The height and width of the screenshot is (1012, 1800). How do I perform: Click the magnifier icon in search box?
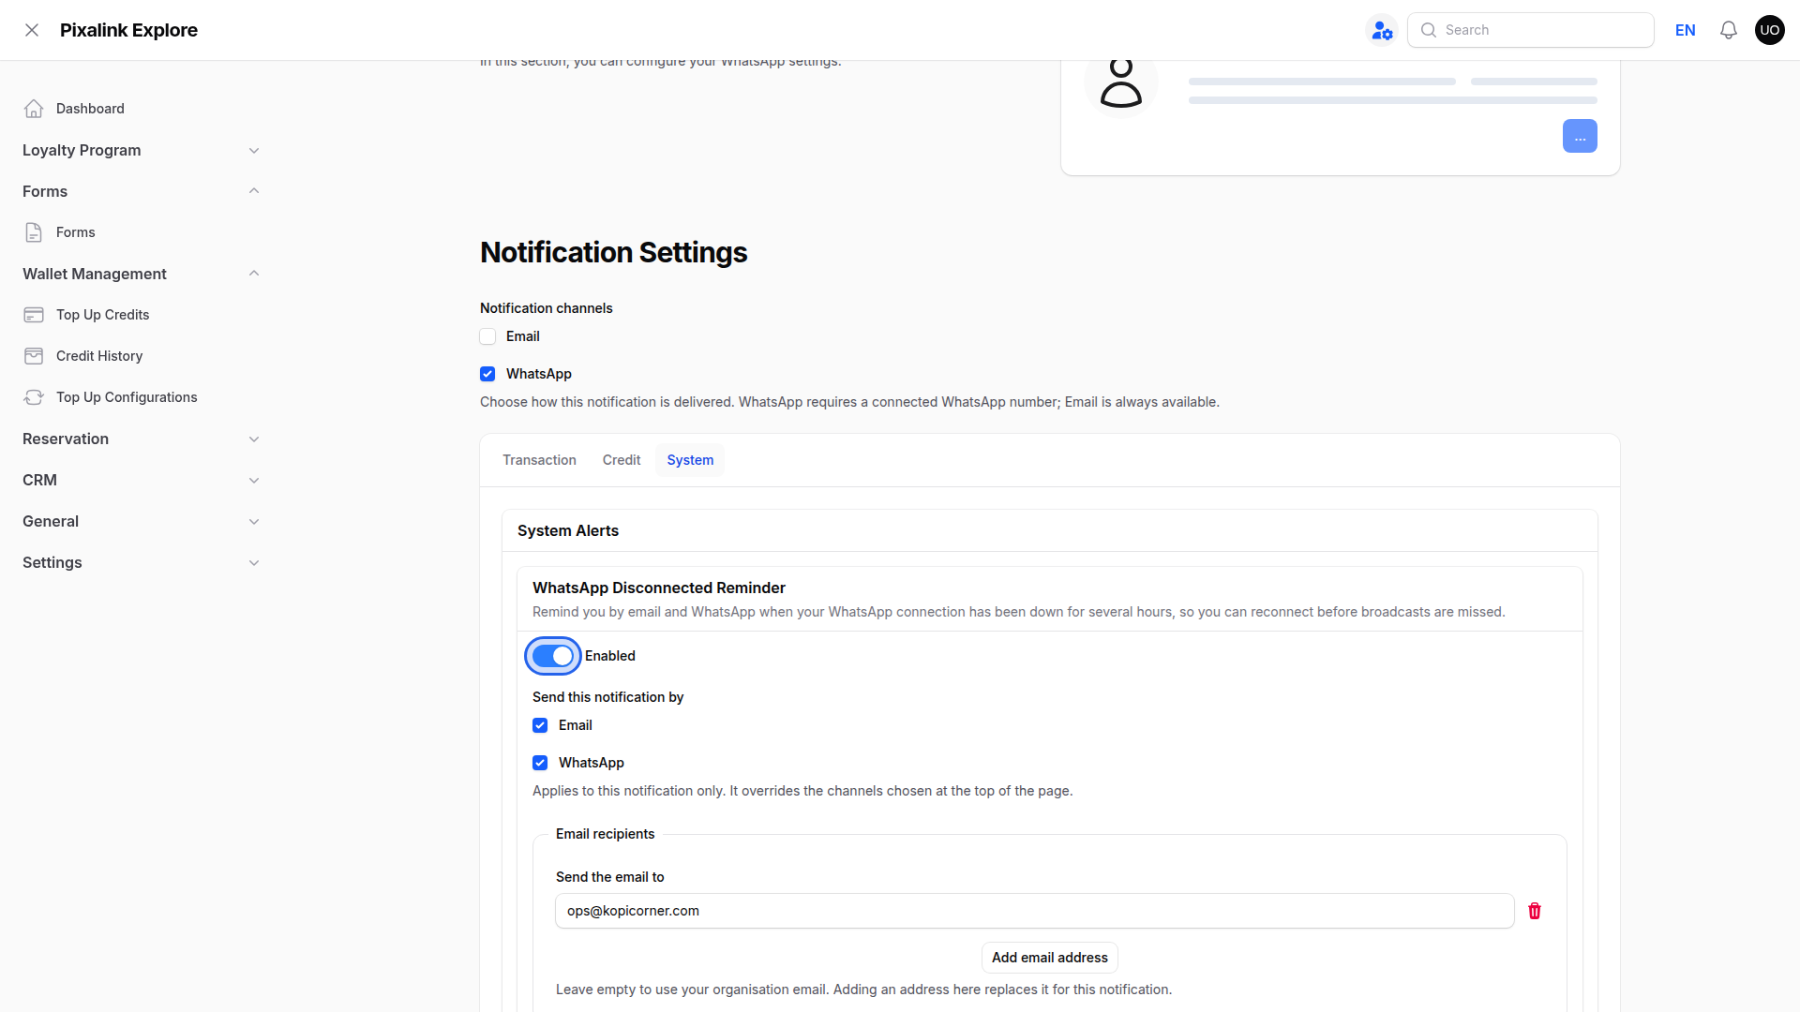point(1429,30)
